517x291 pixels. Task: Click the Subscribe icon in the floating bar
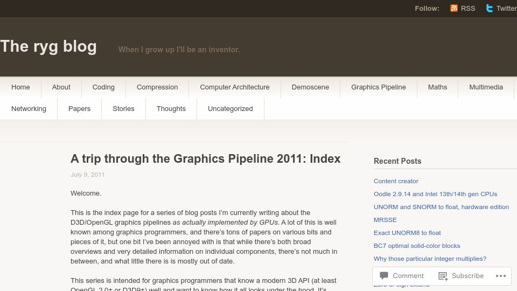[443, 276]
